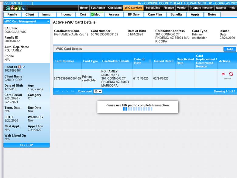Open the Scheduling menu
This screenshot has width=237, height=178.
153,8
